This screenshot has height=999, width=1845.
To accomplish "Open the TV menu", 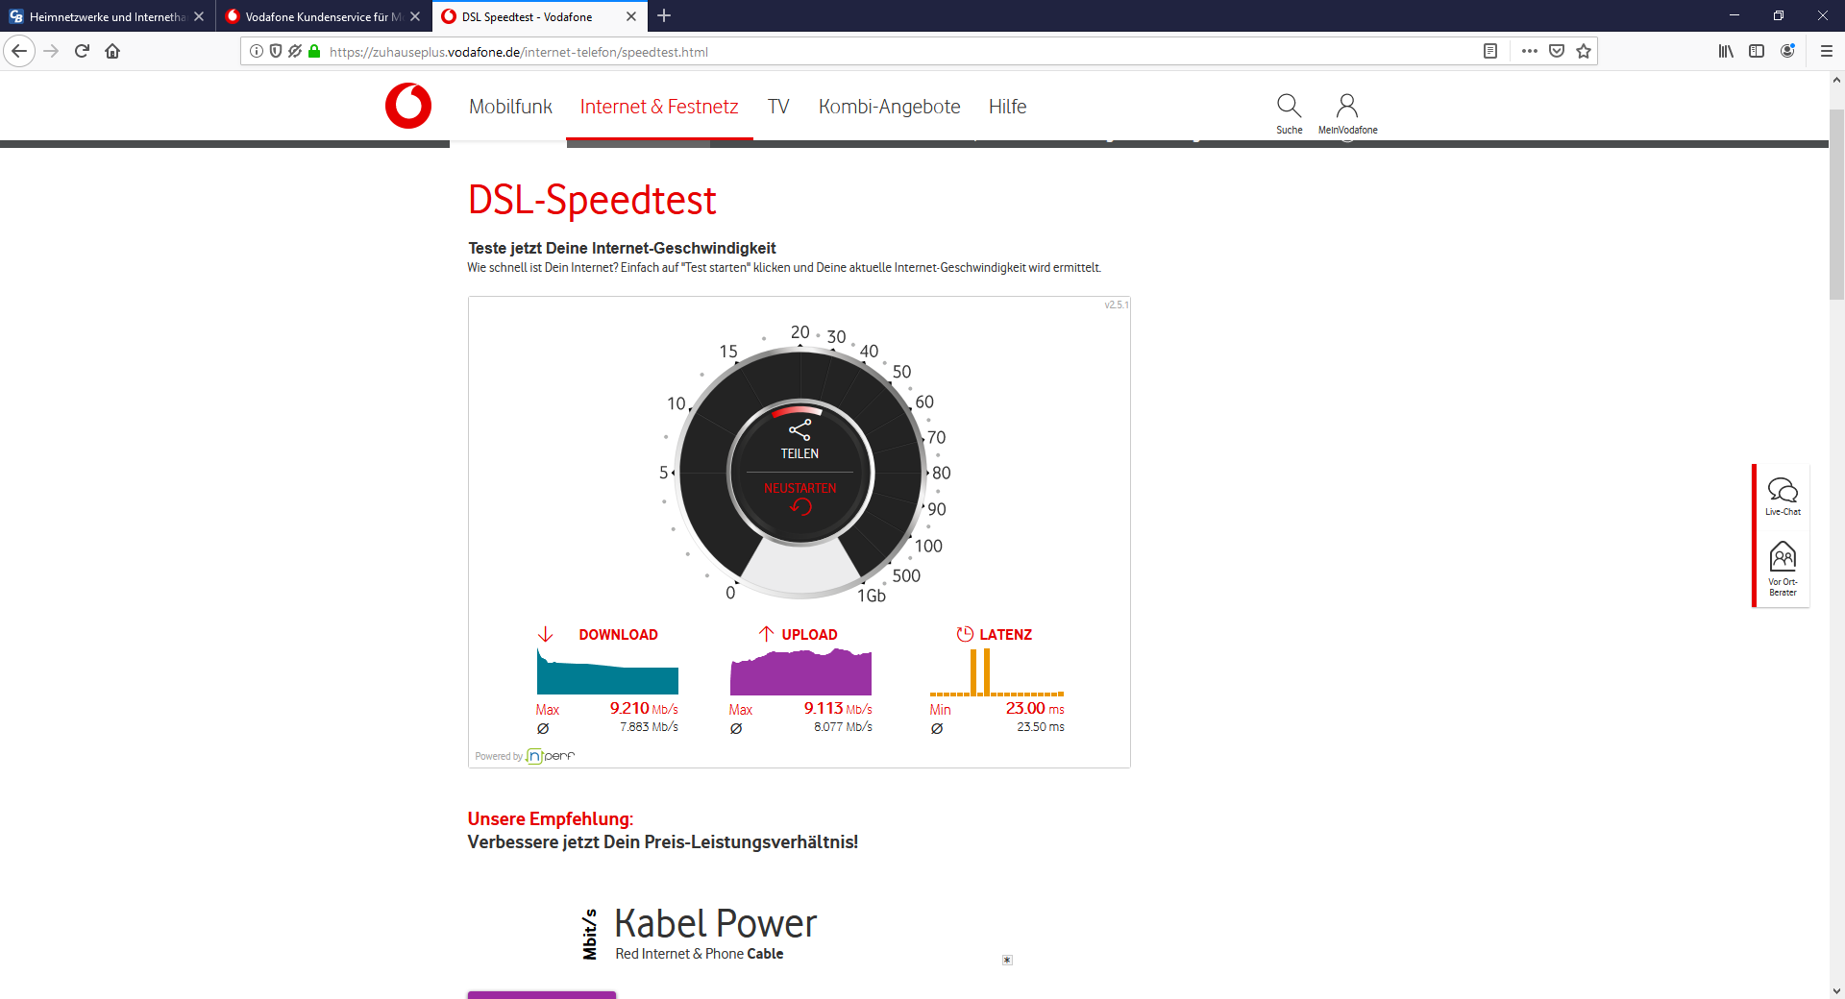I will [x=778, y=107].
